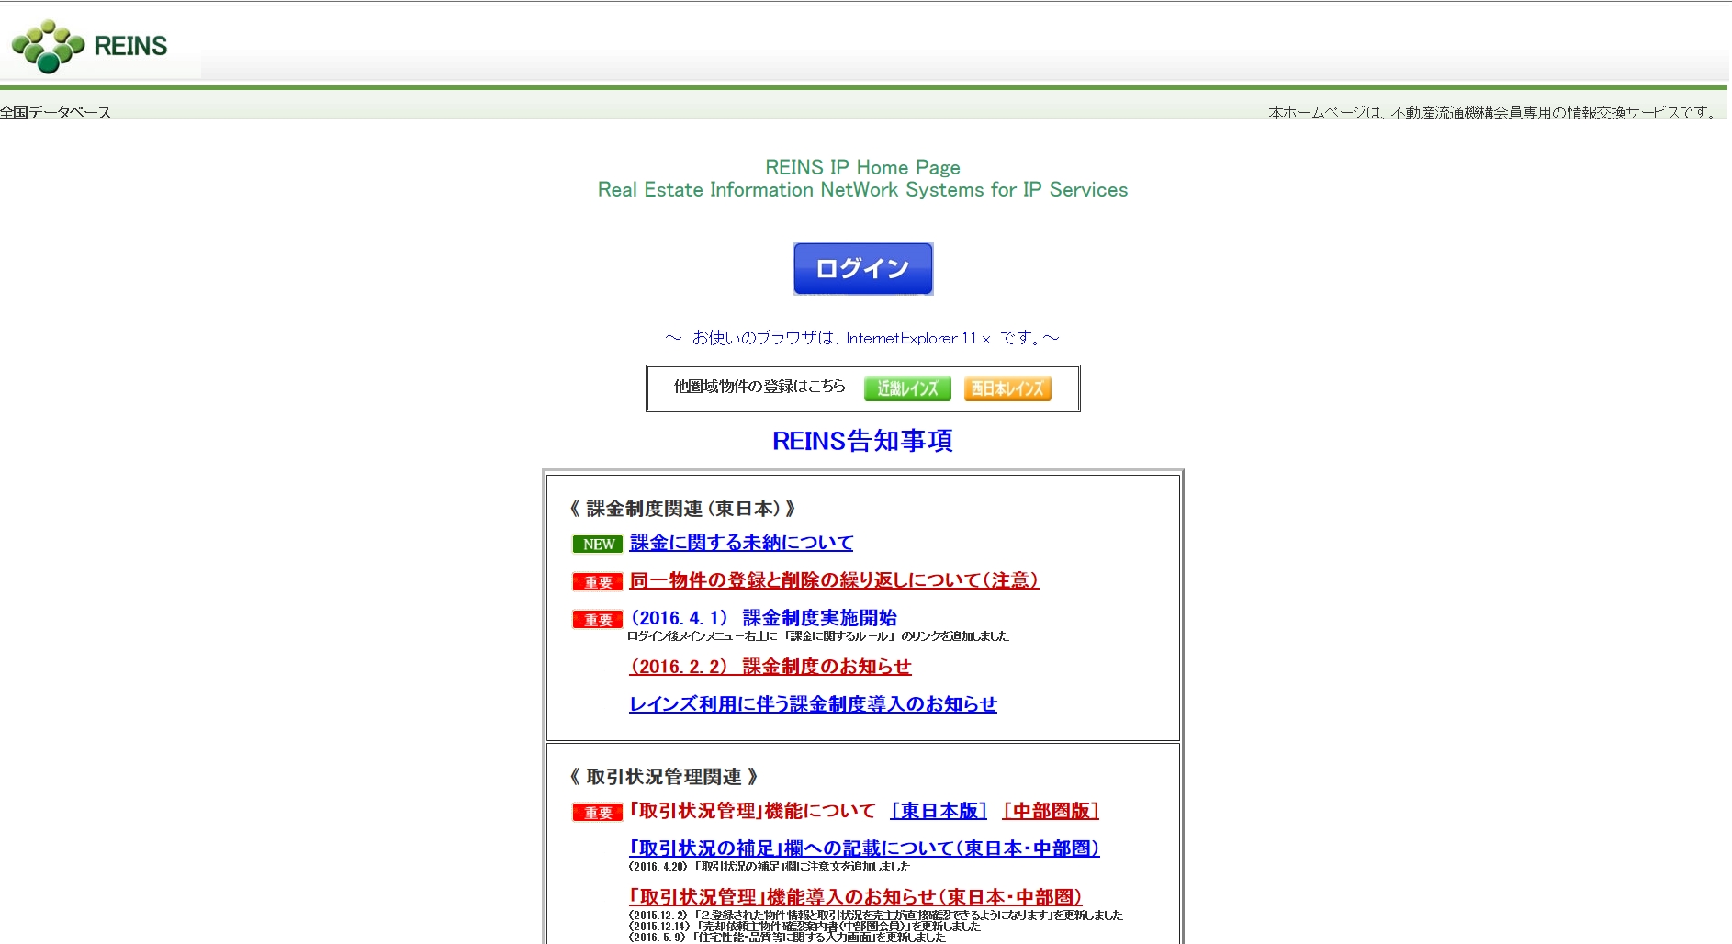Screen dimensions: 1732x944
Task: Open the green 近畿レインズ button
Action: tap(906, 388)
